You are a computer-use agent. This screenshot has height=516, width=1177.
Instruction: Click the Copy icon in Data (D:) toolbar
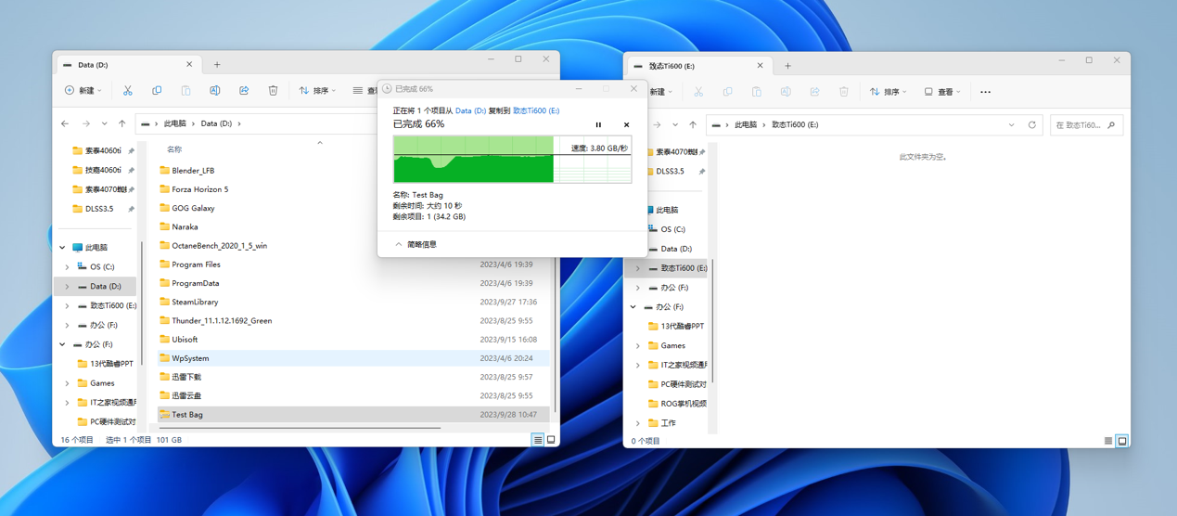(x=157, y=91)
